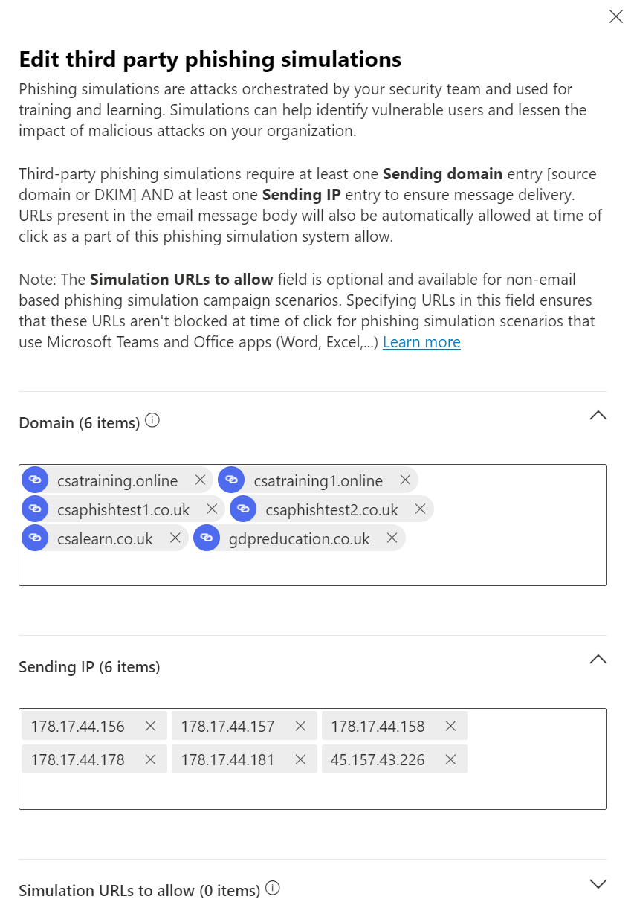Image resolution: width=634 pixels, height=908 pixels.
Task: Remove sending IP 178.17.44.181
Action: 300,759
